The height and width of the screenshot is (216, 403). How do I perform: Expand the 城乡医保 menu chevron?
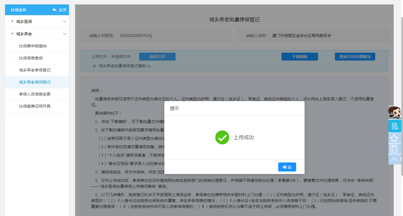pos(65,22)
